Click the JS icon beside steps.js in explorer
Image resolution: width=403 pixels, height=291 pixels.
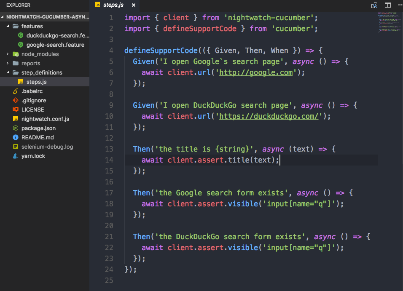tap(21, 82)
